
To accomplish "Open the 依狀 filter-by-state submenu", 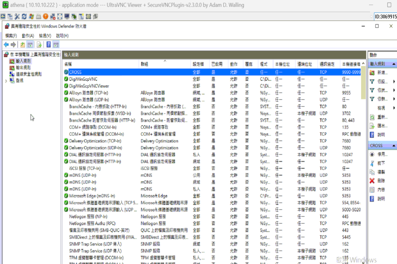I will pyautogui.click(x=382, y=90).
